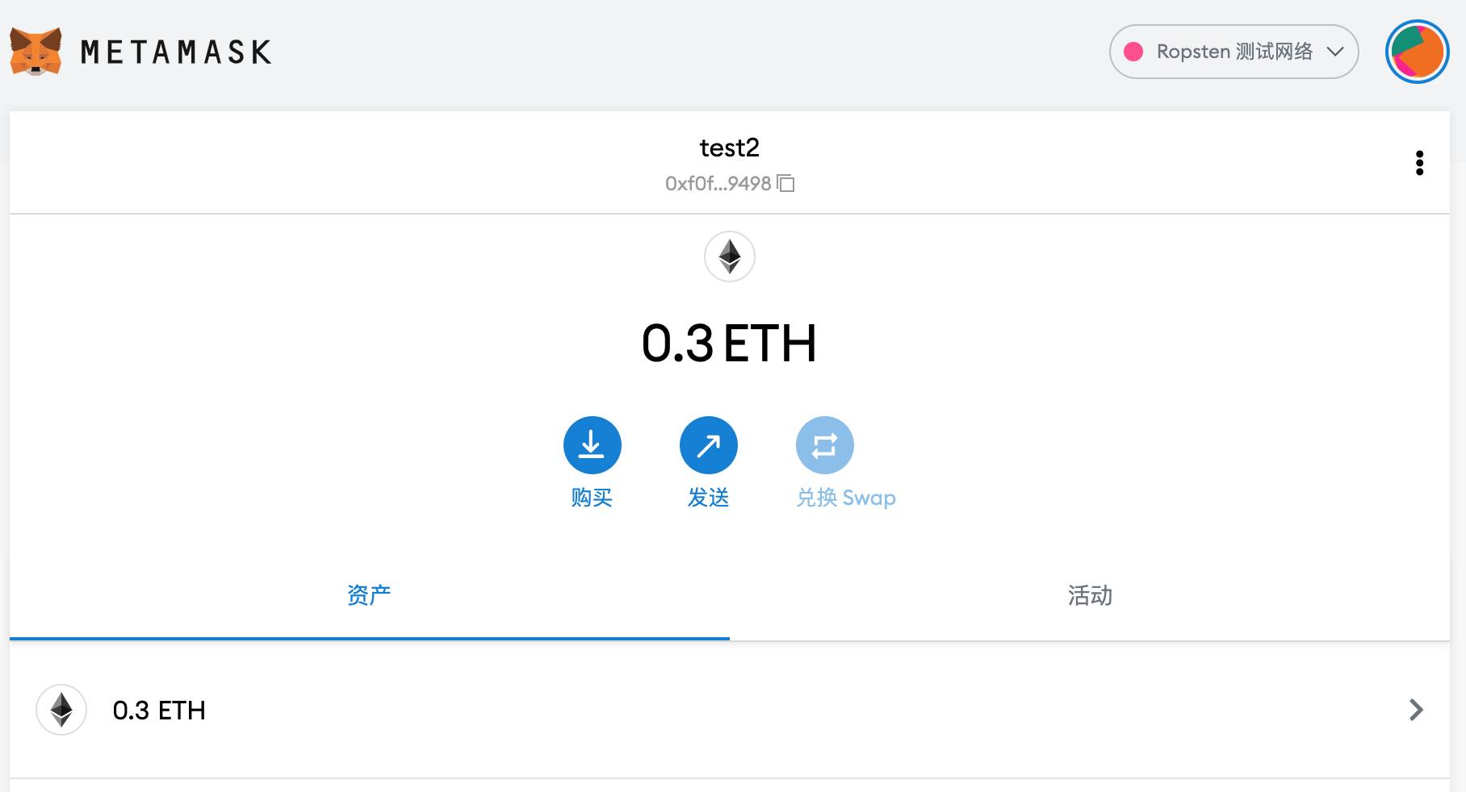Click the blue active-tab indicator bar
The width and height of the screenshot is (1466, 792).
369,638
